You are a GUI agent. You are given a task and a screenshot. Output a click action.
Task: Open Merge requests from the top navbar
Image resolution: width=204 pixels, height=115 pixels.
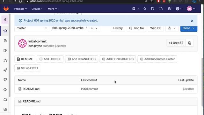tap(161, 9)
